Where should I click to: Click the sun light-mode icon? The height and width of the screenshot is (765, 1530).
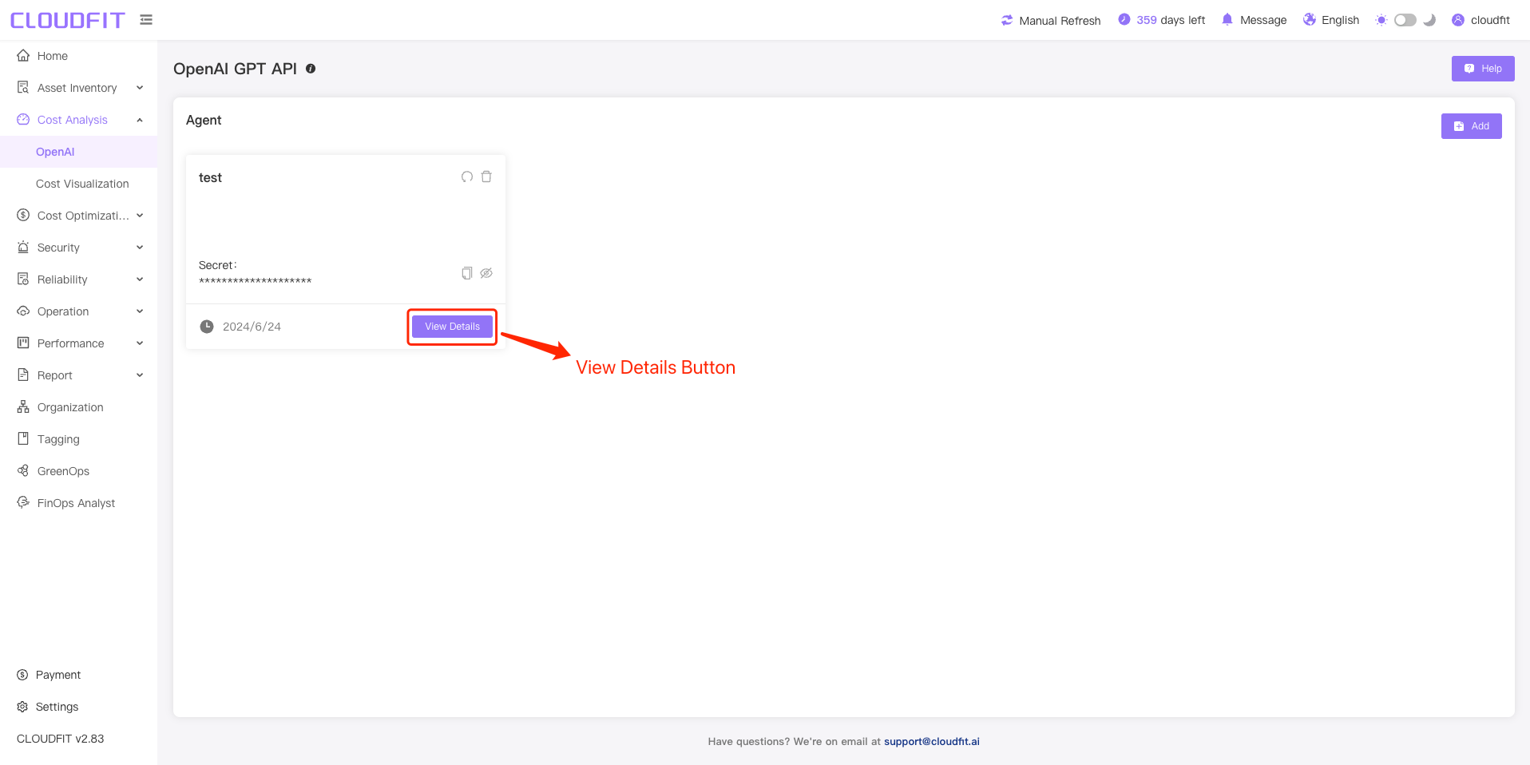click(x=1381, y=20)
